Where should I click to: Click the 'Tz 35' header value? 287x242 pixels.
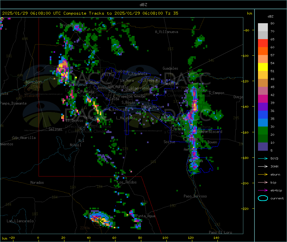pyautogui.click(x=172, y=13)
